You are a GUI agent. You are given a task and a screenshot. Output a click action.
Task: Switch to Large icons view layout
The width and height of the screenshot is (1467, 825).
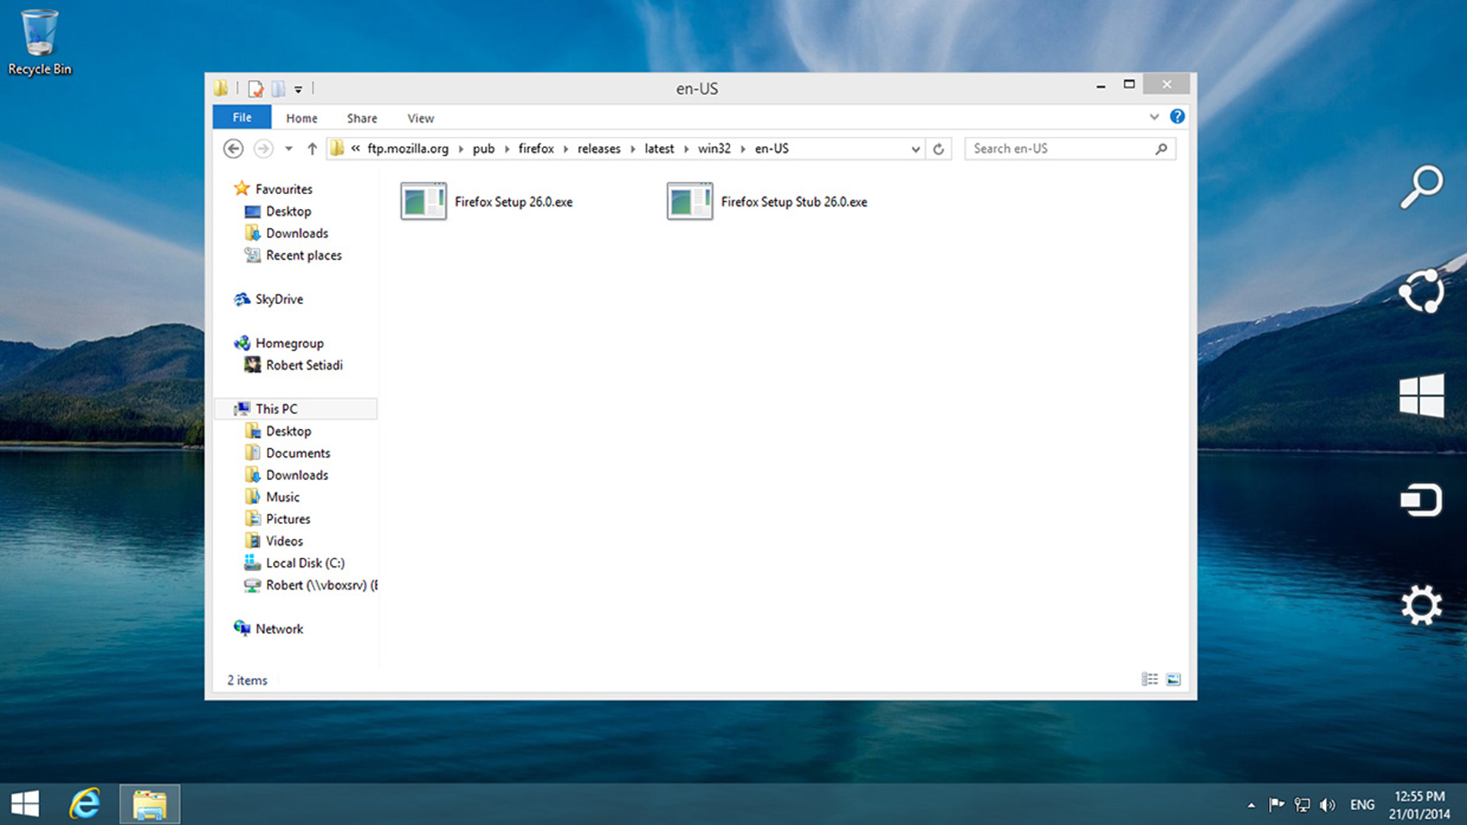tap(1174, 679)
